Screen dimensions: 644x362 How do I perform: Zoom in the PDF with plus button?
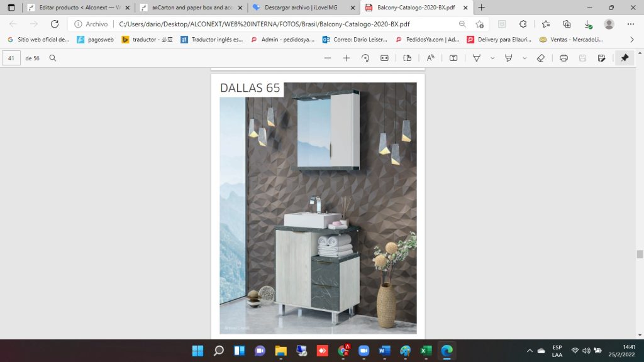click(x=347, y=58)
